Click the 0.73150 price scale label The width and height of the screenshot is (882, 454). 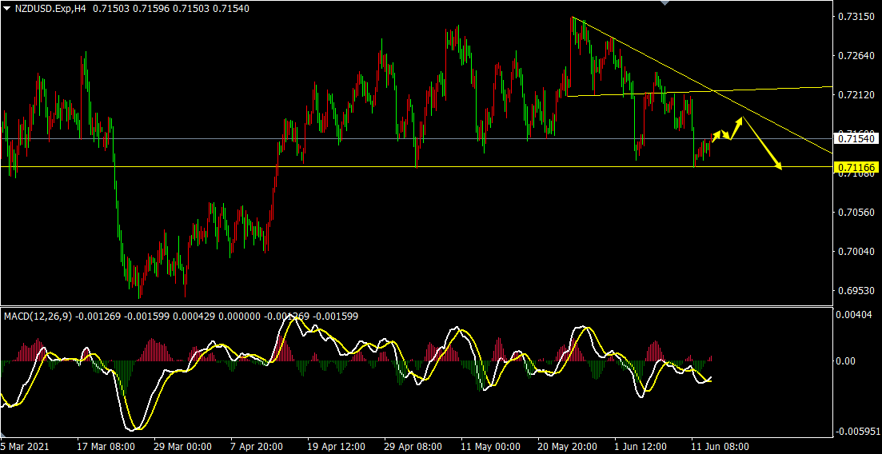click(855, 17)
